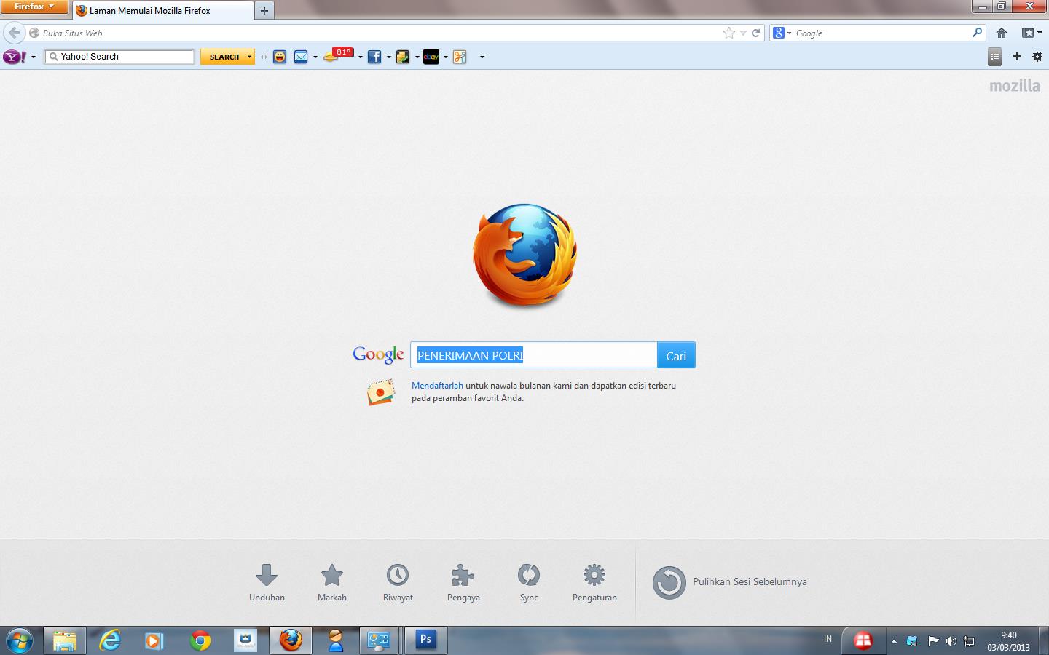The image size is (1049, 655).
Task: Launch Google Chrome from taskbar
Action: point(200,640)
